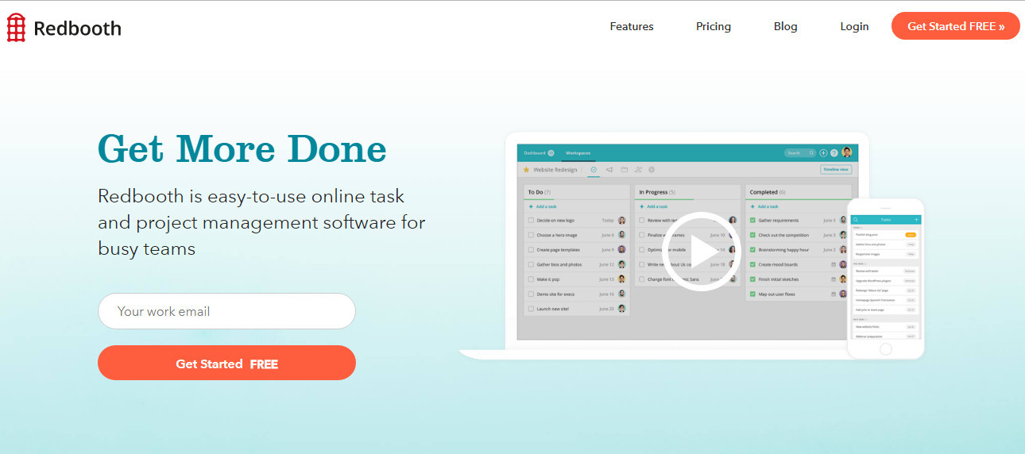Click the assignee avatar on Decide on new logo
The height and width of the screenshot is (454, 1025).
pyautogui.click(x=621, y=220)
